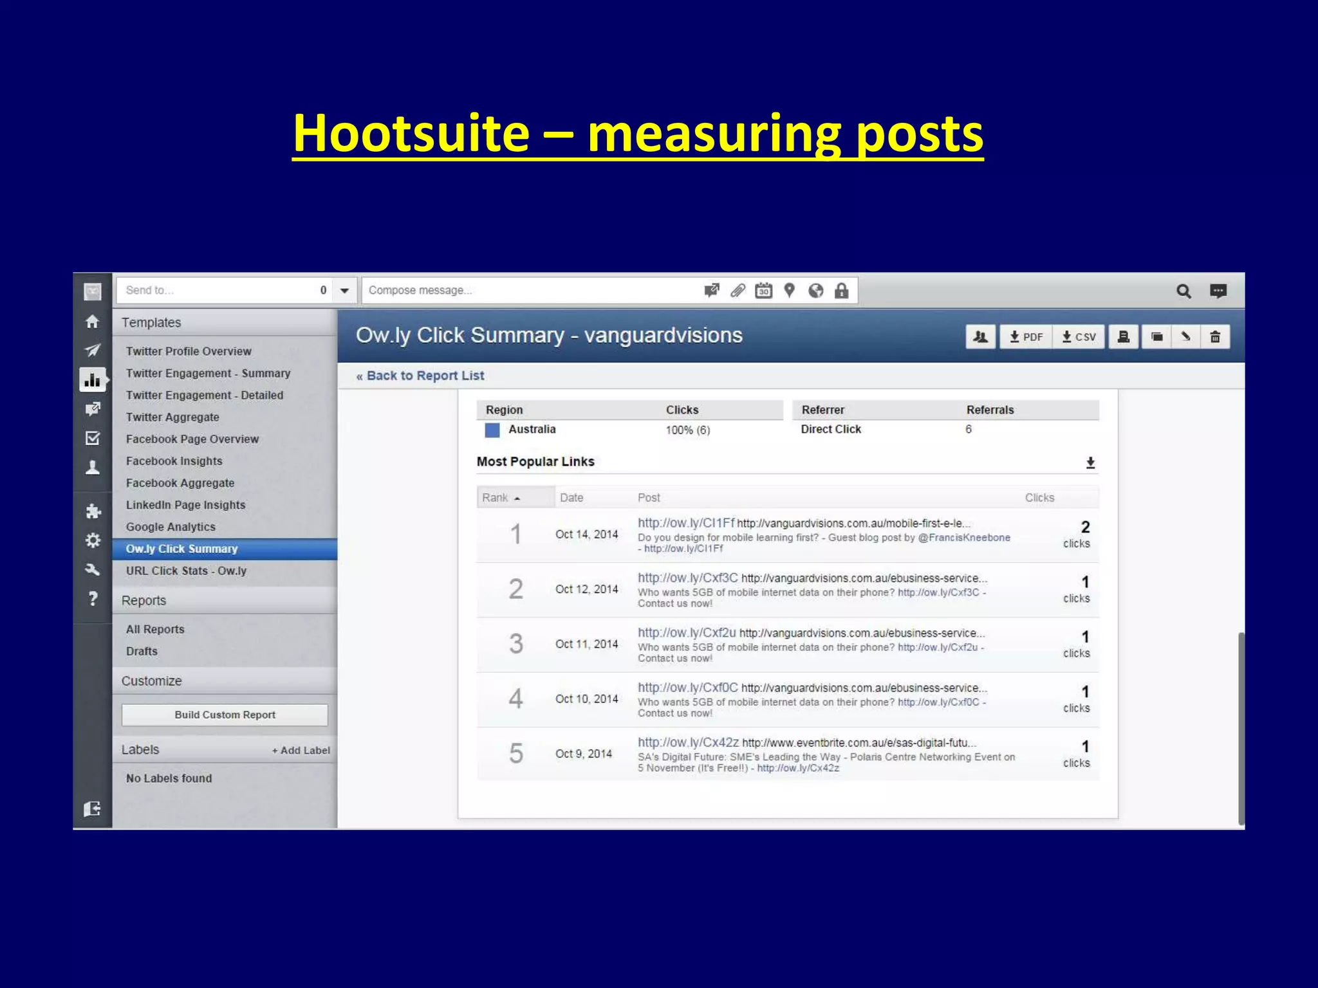Image resolution: width=1318 pixels, height=988 pixels.
Task: Click the Send to field
Action: (225, 291)
